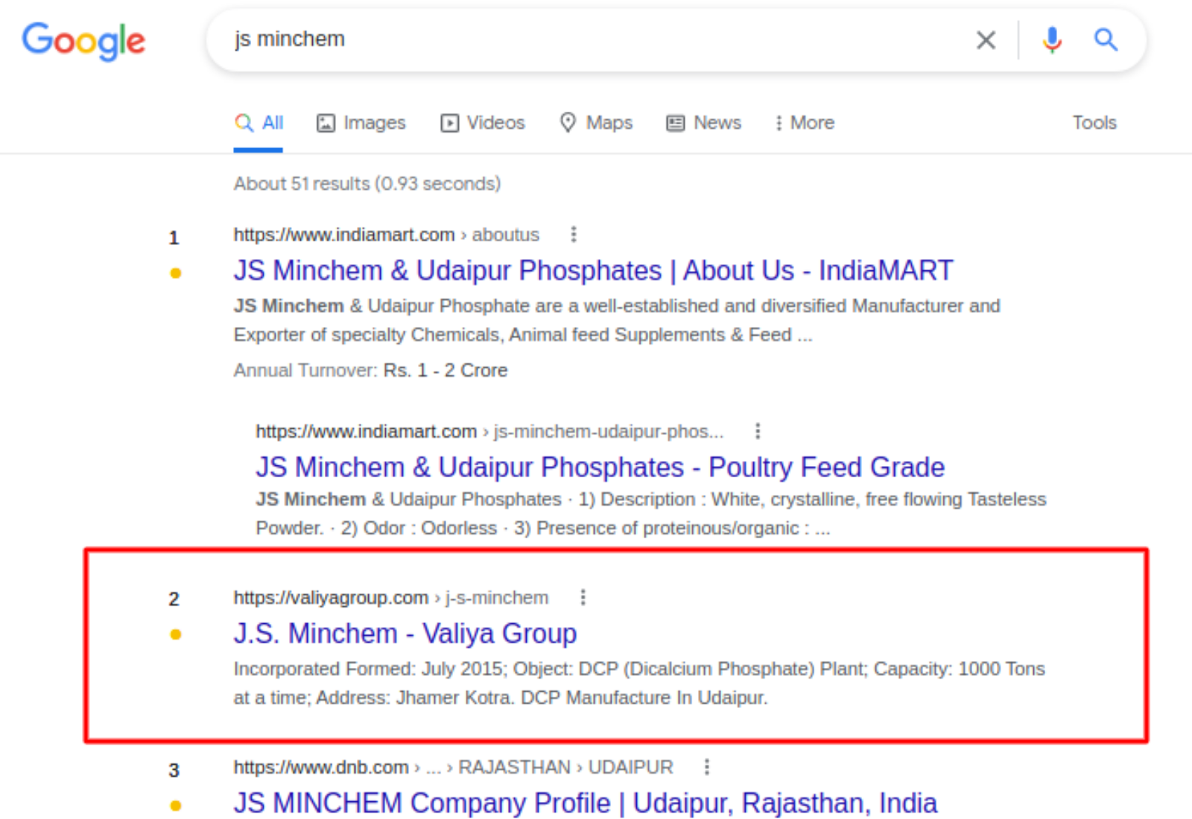Click the Images tab camera icon

click(x=326, y=122)
